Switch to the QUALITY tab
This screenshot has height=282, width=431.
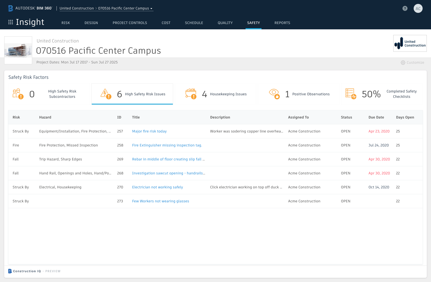point(225,23)
